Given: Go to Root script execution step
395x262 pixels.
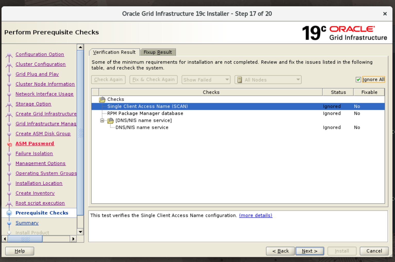Looking at the screenshot, I should [x=40, y=203].
